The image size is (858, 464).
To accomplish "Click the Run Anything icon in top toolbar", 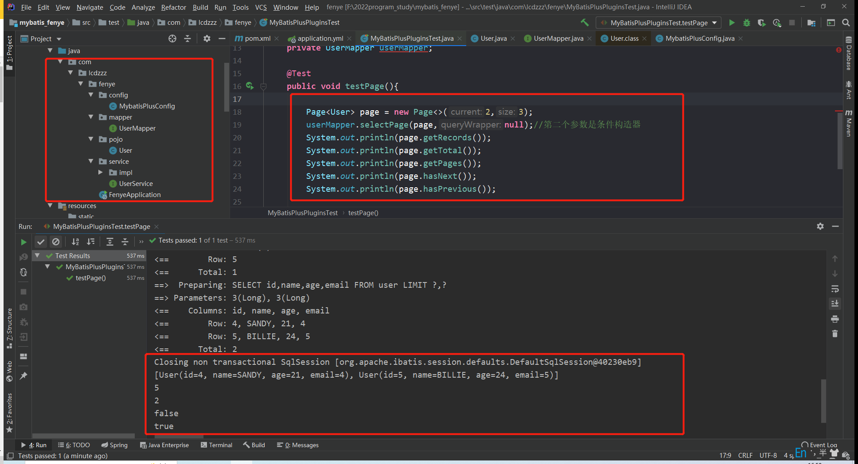I will (831, 23).
